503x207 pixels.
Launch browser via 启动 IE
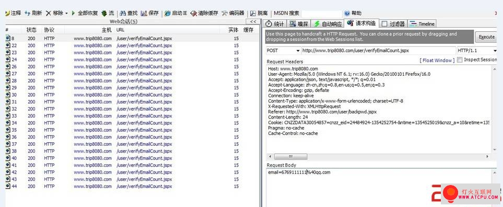(x=176, y=13)
